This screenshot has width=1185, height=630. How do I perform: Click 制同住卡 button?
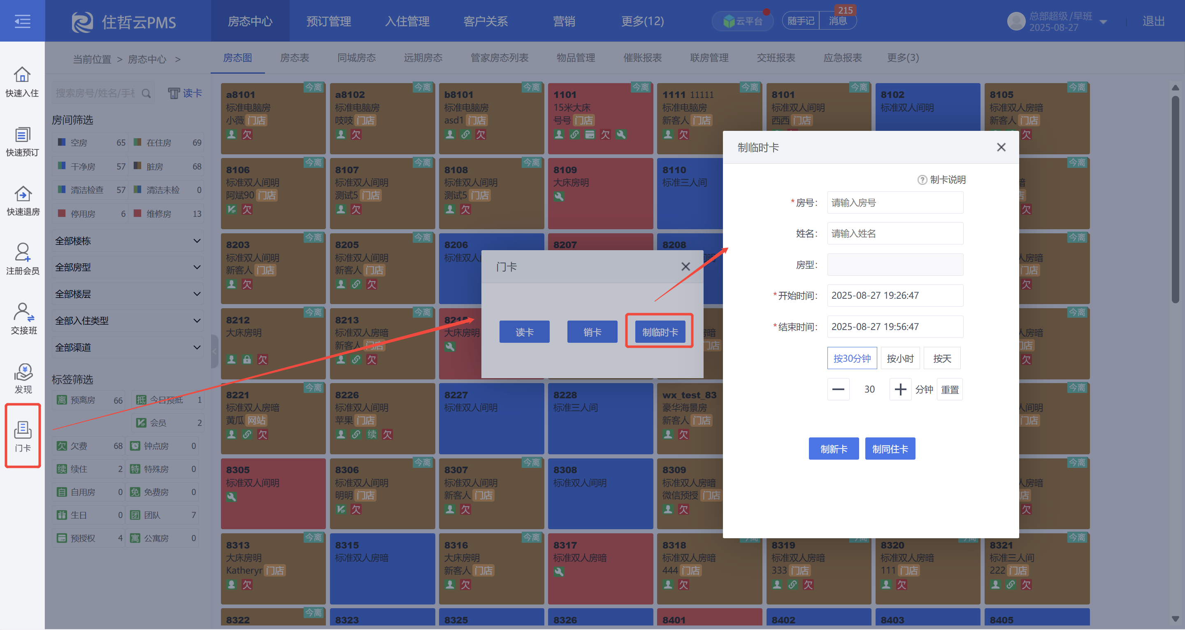[890, 449]
